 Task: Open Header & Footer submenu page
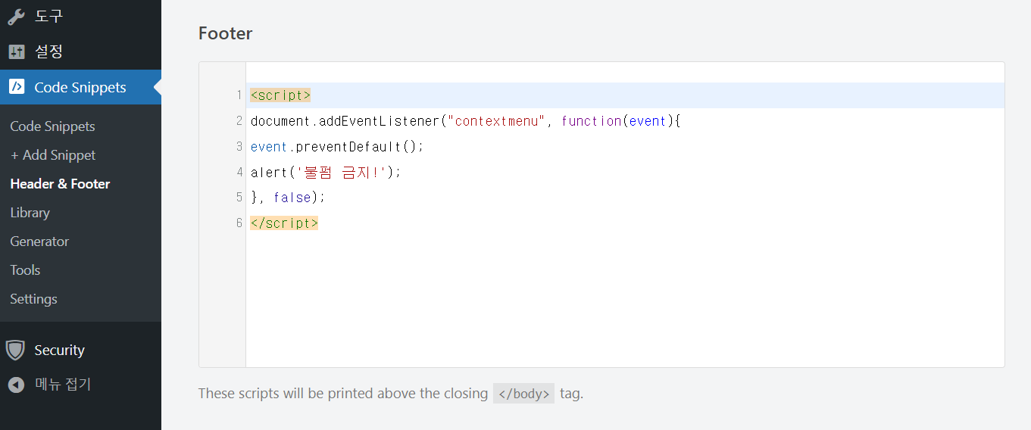(x=60, y=184)
